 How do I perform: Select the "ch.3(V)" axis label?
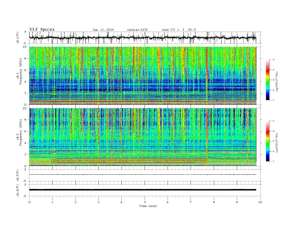(x=18, y=175)
